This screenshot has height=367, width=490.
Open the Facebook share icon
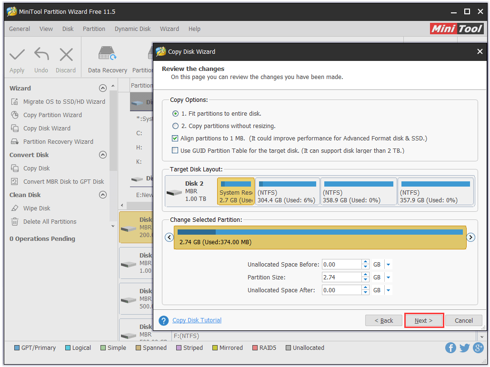450,347
